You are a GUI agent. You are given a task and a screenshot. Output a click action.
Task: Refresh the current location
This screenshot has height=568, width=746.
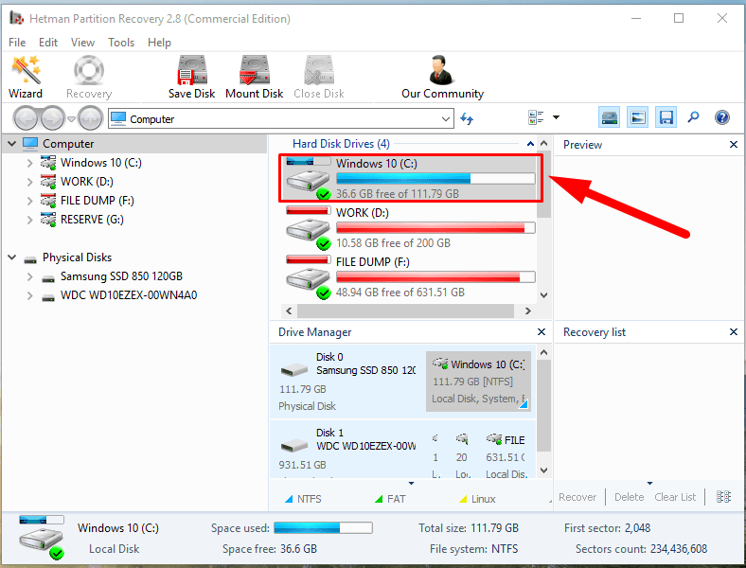pyautogui.click(x=467, y=118)
